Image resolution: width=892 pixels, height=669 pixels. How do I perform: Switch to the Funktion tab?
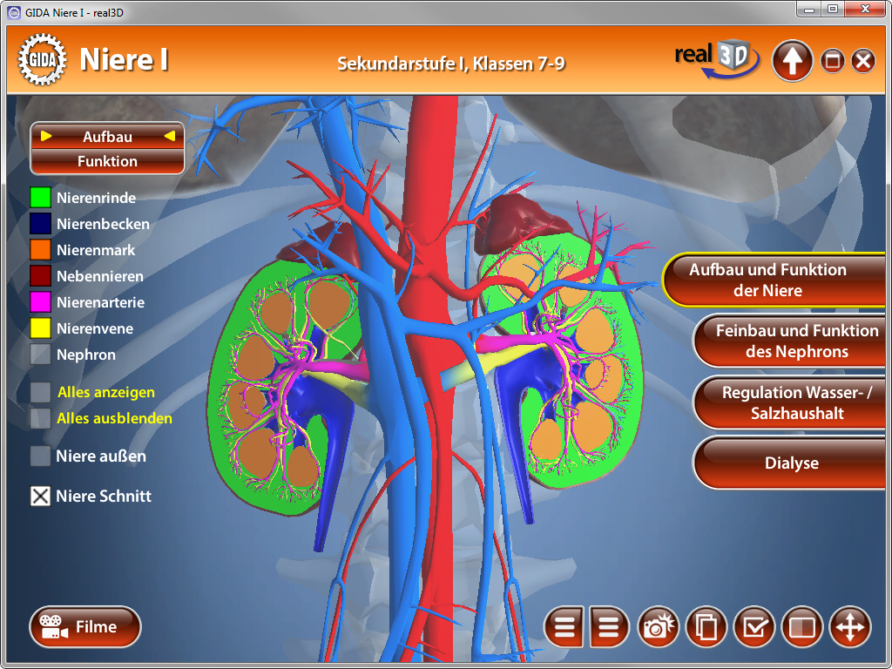107,161
